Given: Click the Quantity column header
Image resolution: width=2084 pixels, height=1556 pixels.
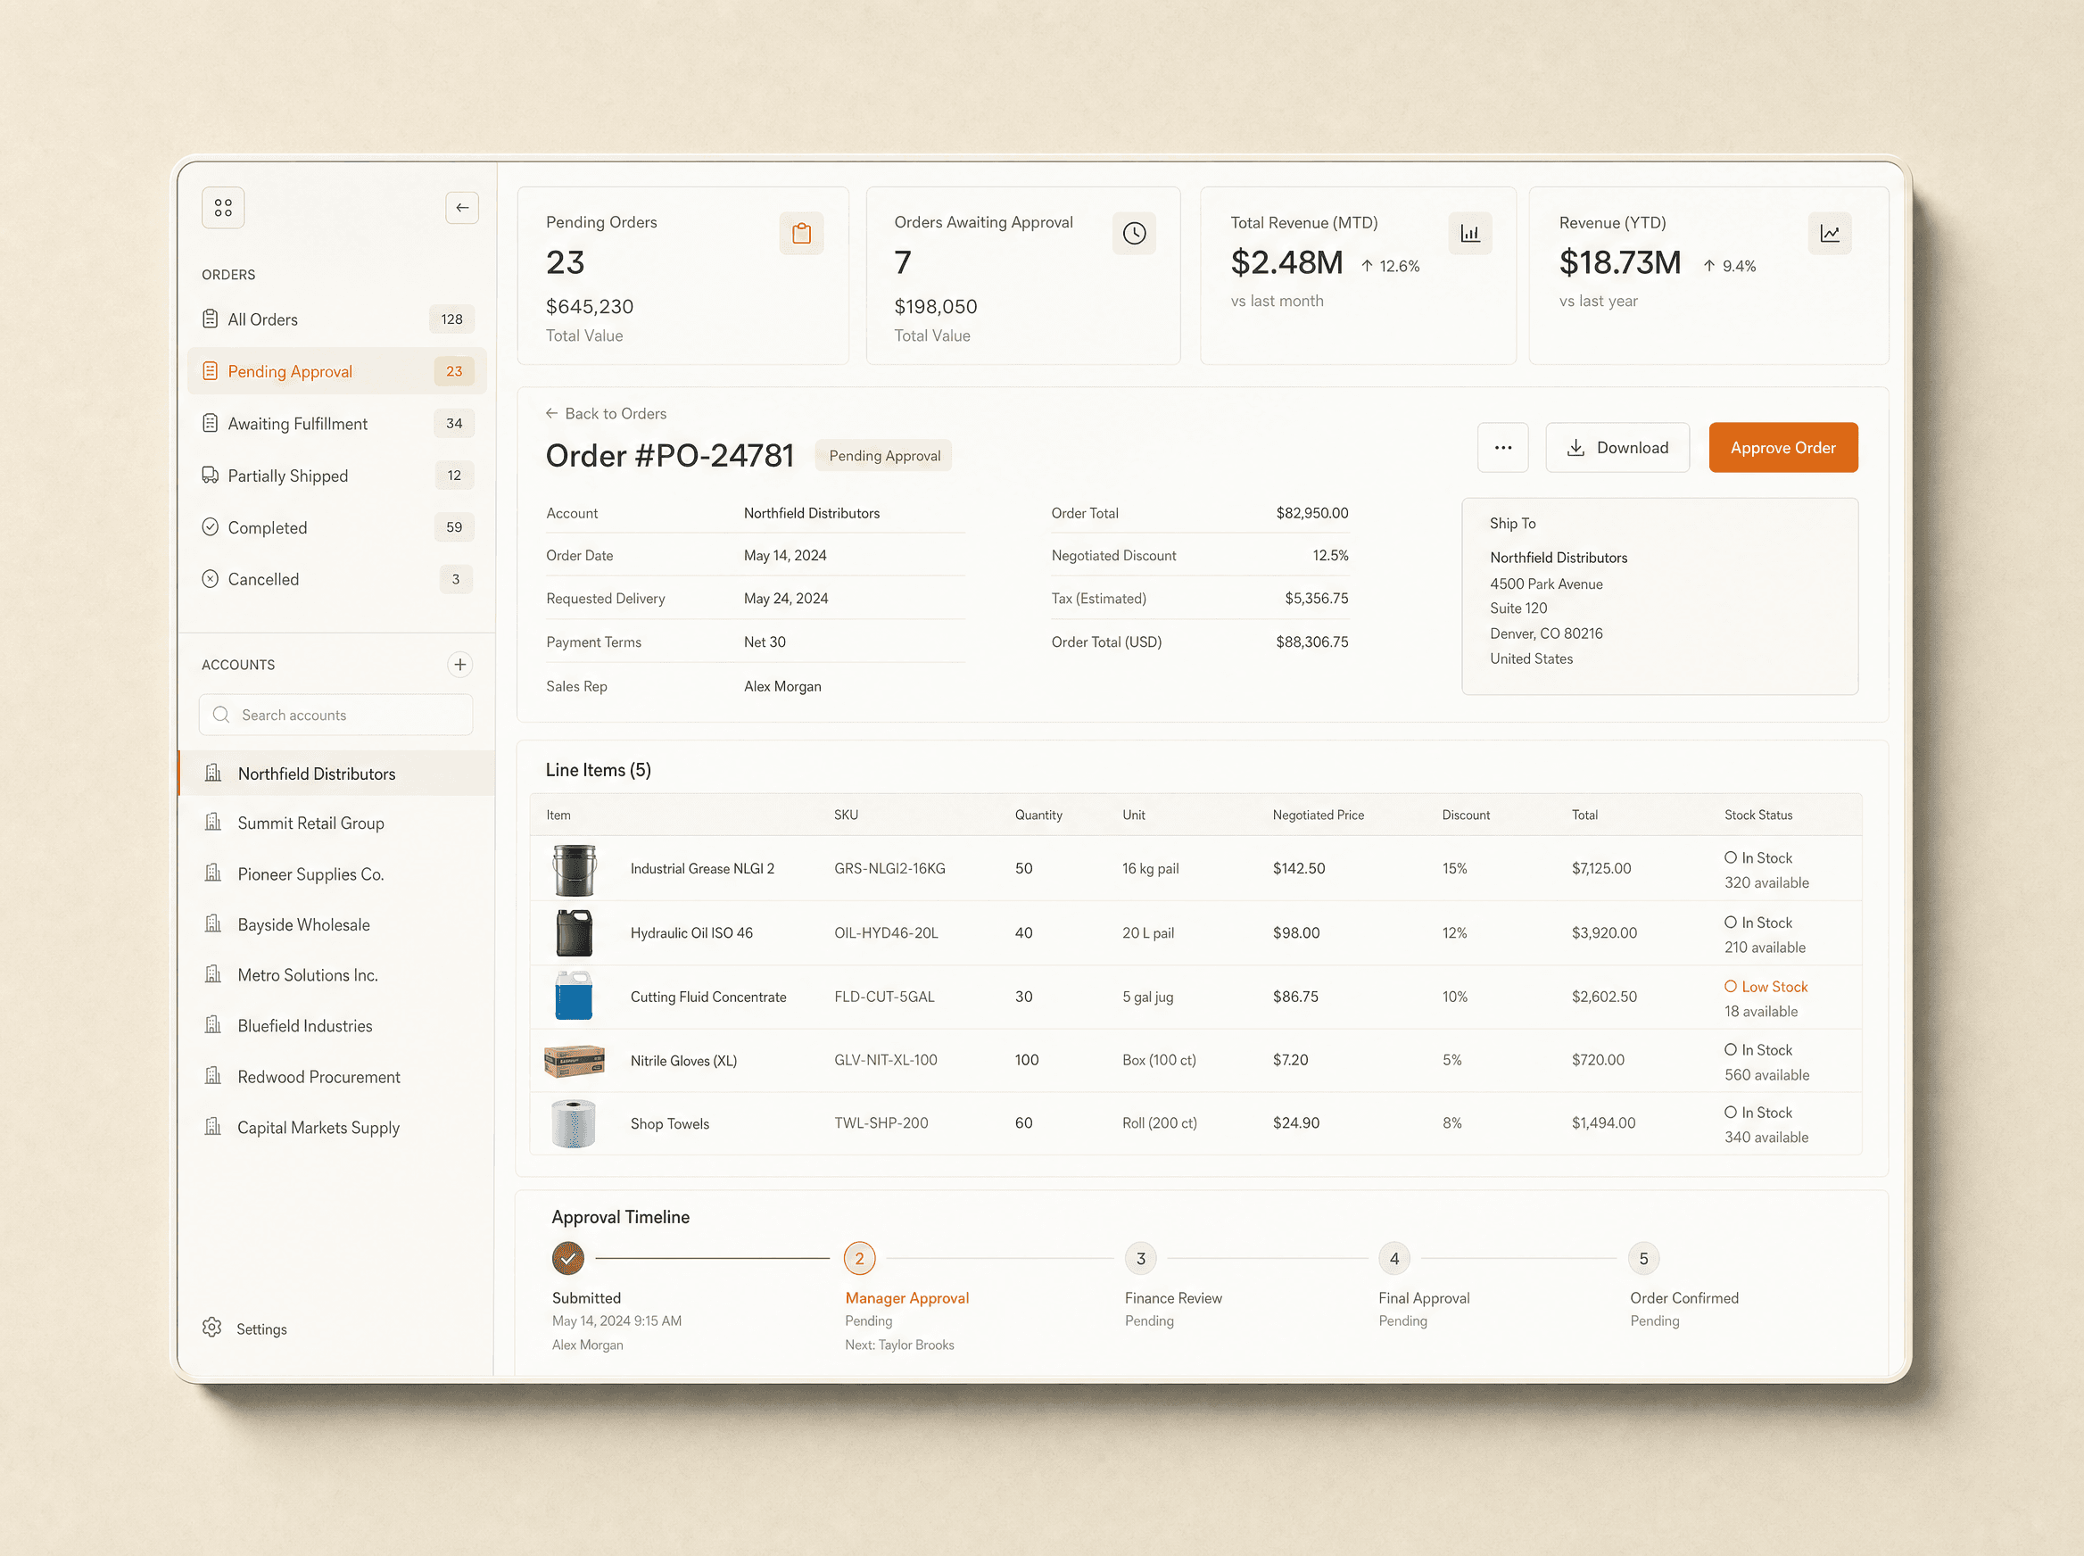Looking at the screenshot, I should (x=1038, y=815).
